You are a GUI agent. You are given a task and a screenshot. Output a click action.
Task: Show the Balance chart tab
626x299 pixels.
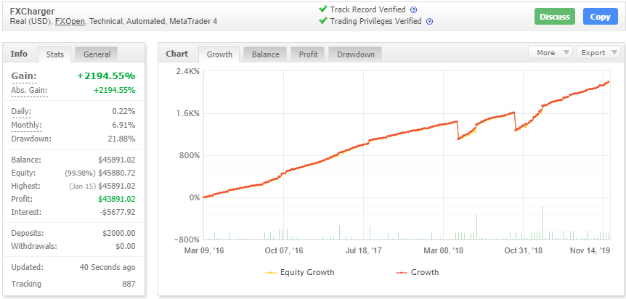click(266, 54)
